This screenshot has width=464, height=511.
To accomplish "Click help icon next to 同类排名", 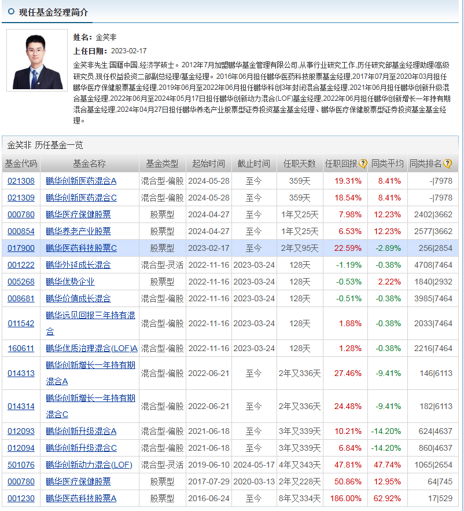I will 448,163.
